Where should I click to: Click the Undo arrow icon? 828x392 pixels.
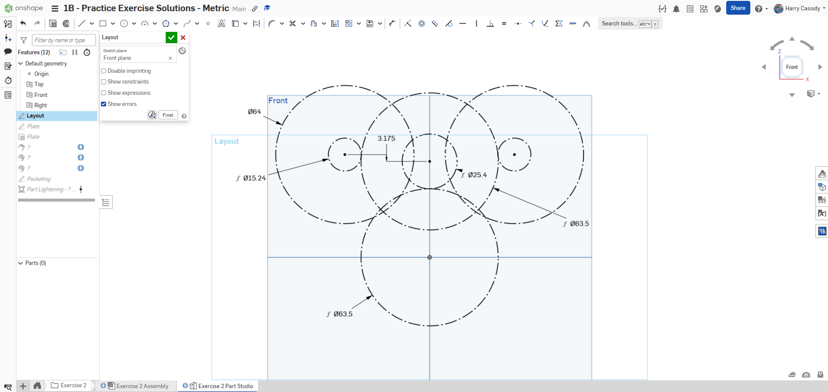tap(23, 24)
